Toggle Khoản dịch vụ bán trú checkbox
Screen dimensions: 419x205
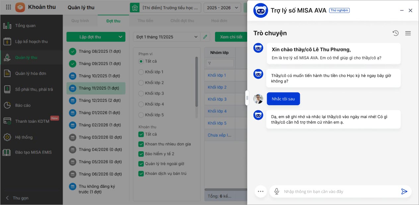(141, 173)
